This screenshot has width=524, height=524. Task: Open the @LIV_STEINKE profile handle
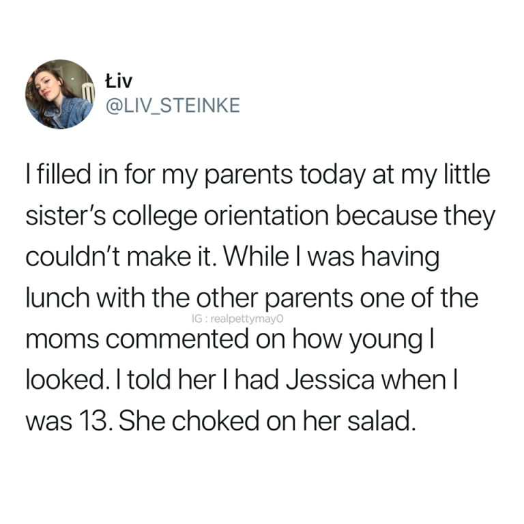171,106
